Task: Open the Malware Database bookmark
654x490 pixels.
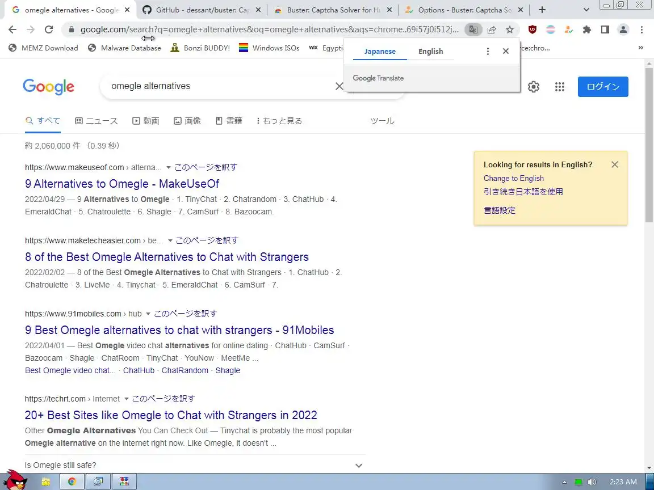Action: (x=124, y=48)
